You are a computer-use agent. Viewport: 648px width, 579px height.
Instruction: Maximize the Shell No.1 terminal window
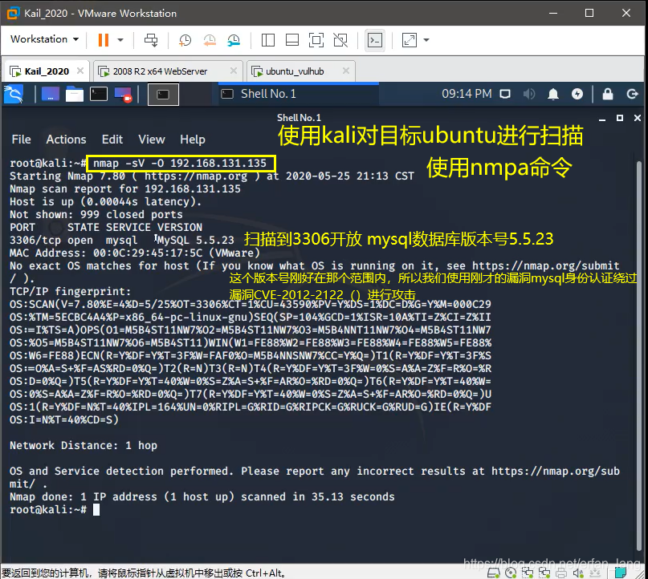[619, 118]
